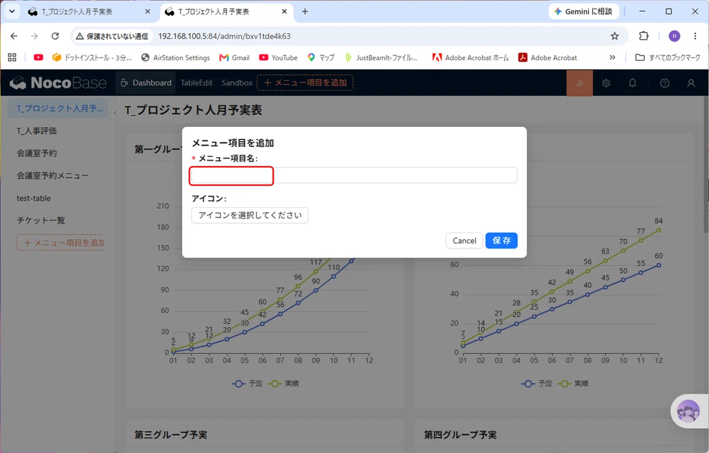Switch to the TableEdit menu
The width and height of the screenshot is (709, 453).
[197, 83]
